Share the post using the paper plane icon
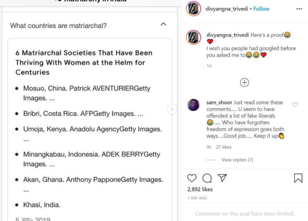The height and width of the screenshot is (221, 308). click(x=222, y=178)
